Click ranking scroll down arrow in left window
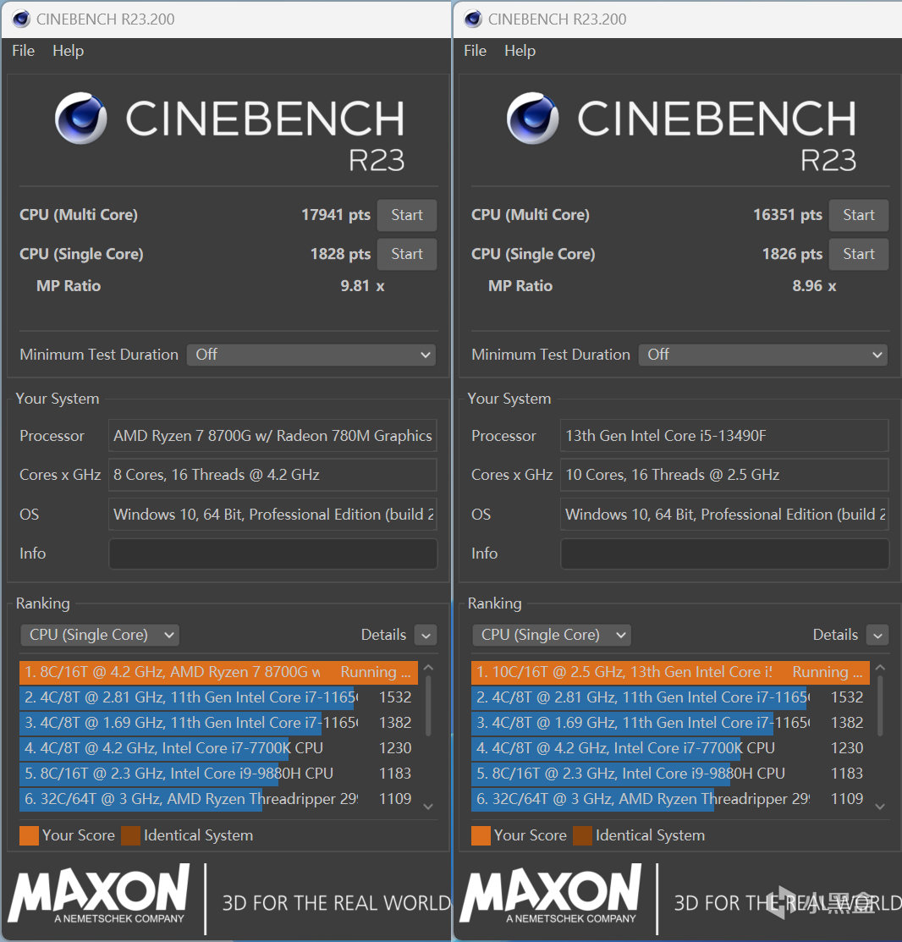This screenshot has width=902, height=942. [428, 807]
